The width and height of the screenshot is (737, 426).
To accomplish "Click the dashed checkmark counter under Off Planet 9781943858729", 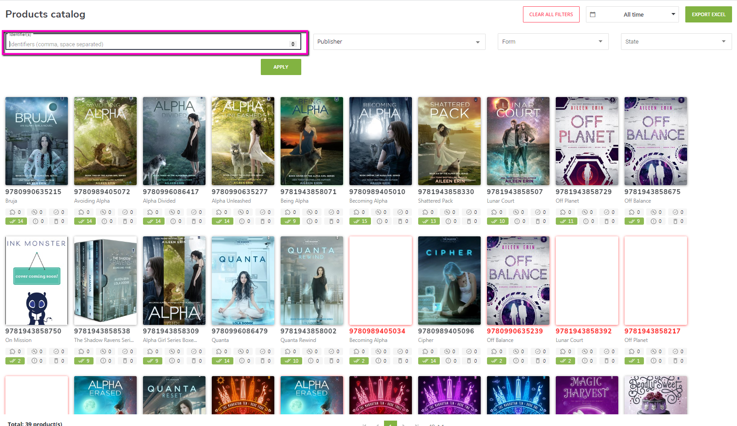I will (x=609, y=212).
